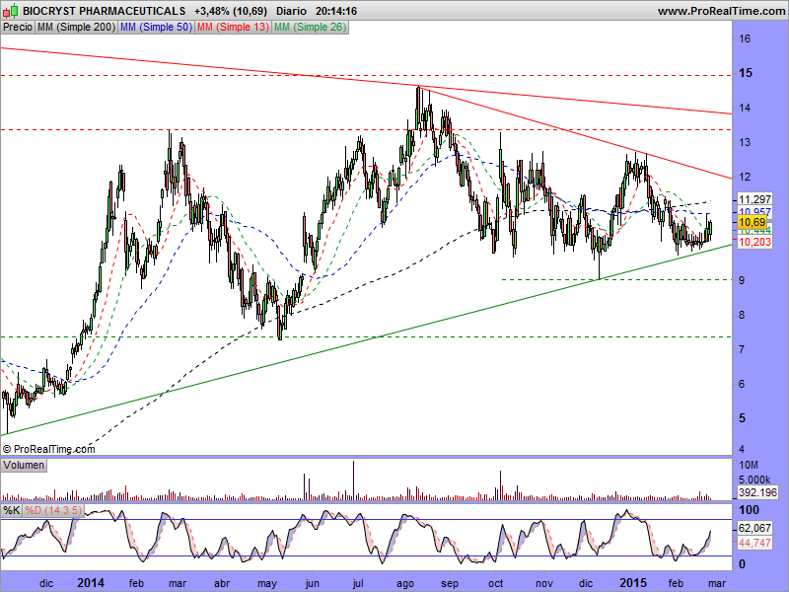Click the 16 price axis label
The height and width of the screenshot is (592, 789).
tap(745, 38)
